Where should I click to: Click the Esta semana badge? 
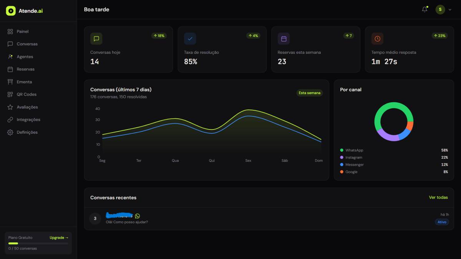[310, 93]
